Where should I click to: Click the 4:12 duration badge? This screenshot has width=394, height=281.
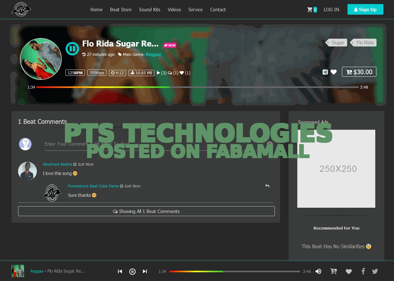tap(117, 73)
